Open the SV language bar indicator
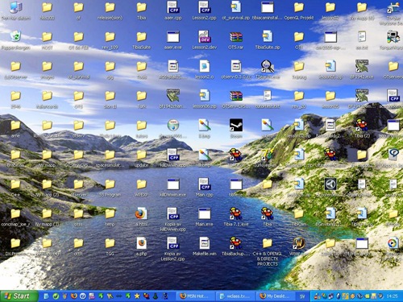 (x=302, y=296)
